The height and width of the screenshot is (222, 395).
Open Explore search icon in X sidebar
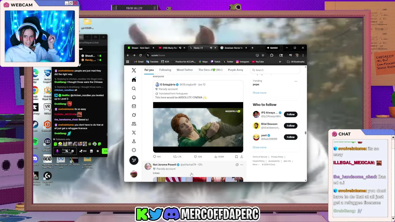coord(134,88)
